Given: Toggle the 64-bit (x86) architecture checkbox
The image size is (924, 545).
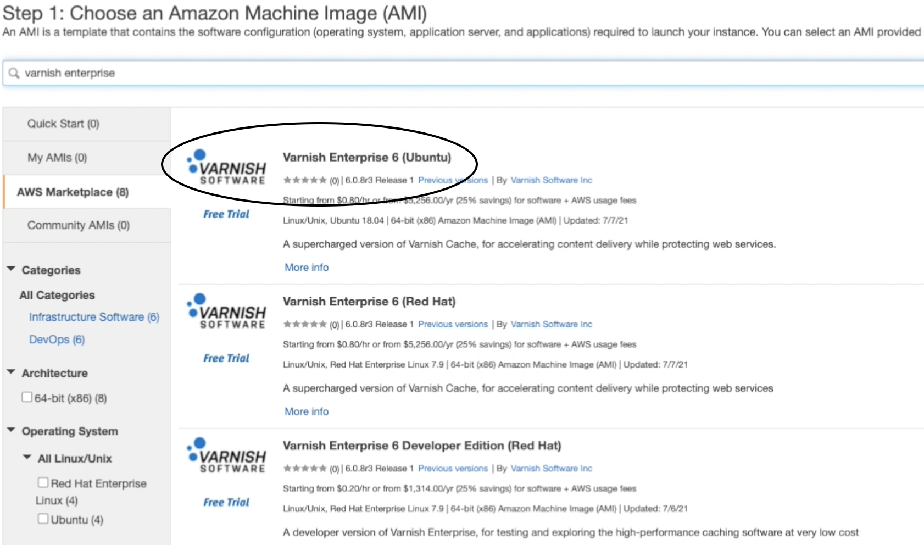Looking at the screenshot, I should pos(27,397).
